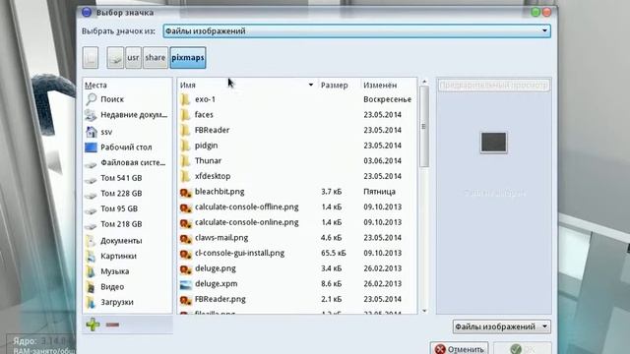Viewport: 630px width, 354px height.
Task: Click the green plus add-bookmark button
Action: click(x=93, y=324)
